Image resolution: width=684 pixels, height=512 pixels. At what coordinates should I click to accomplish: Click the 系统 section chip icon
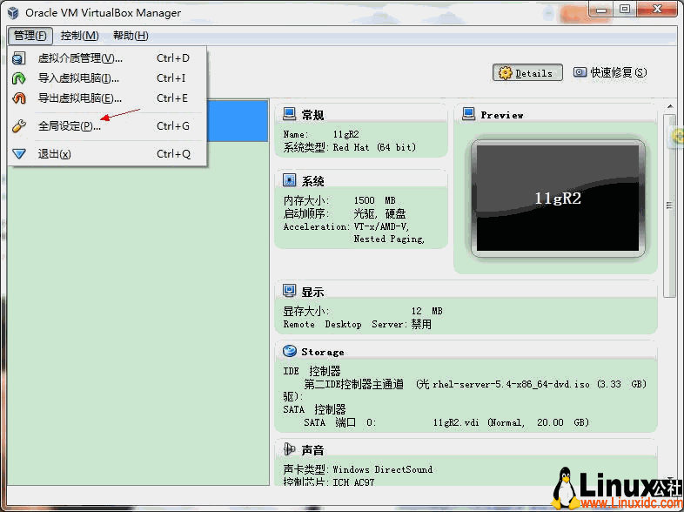(289, 180)
